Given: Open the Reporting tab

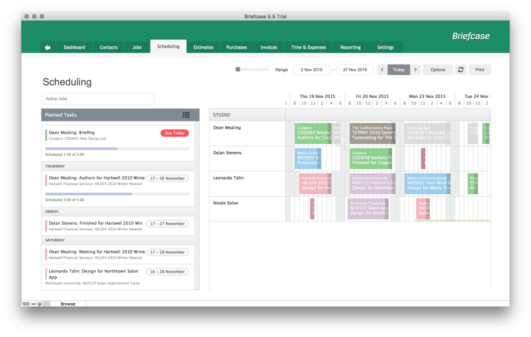Looking at the screenshot, I should coord(351,48).
